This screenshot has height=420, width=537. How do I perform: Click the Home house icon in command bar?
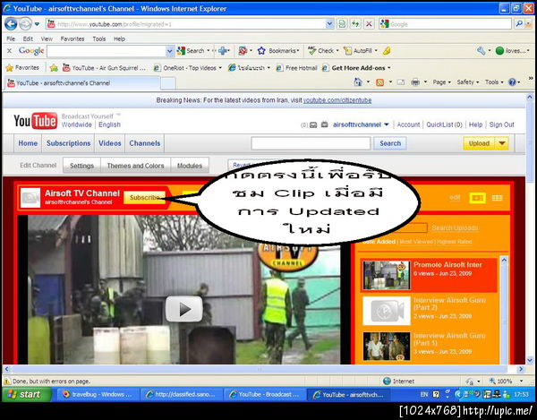(x=358, y=82)
